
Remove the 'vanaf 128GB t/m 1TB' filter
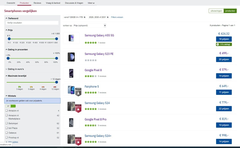coord(85,17)
